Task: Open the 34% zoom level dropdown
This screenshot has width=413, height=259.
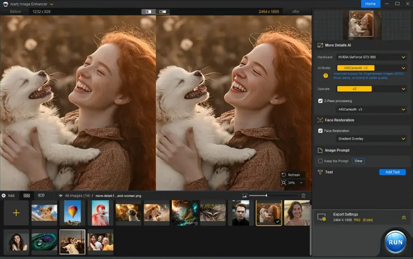Action: coord(301,183)
